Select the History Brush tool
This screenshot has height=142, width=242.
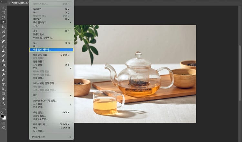[x=3, y=56]
